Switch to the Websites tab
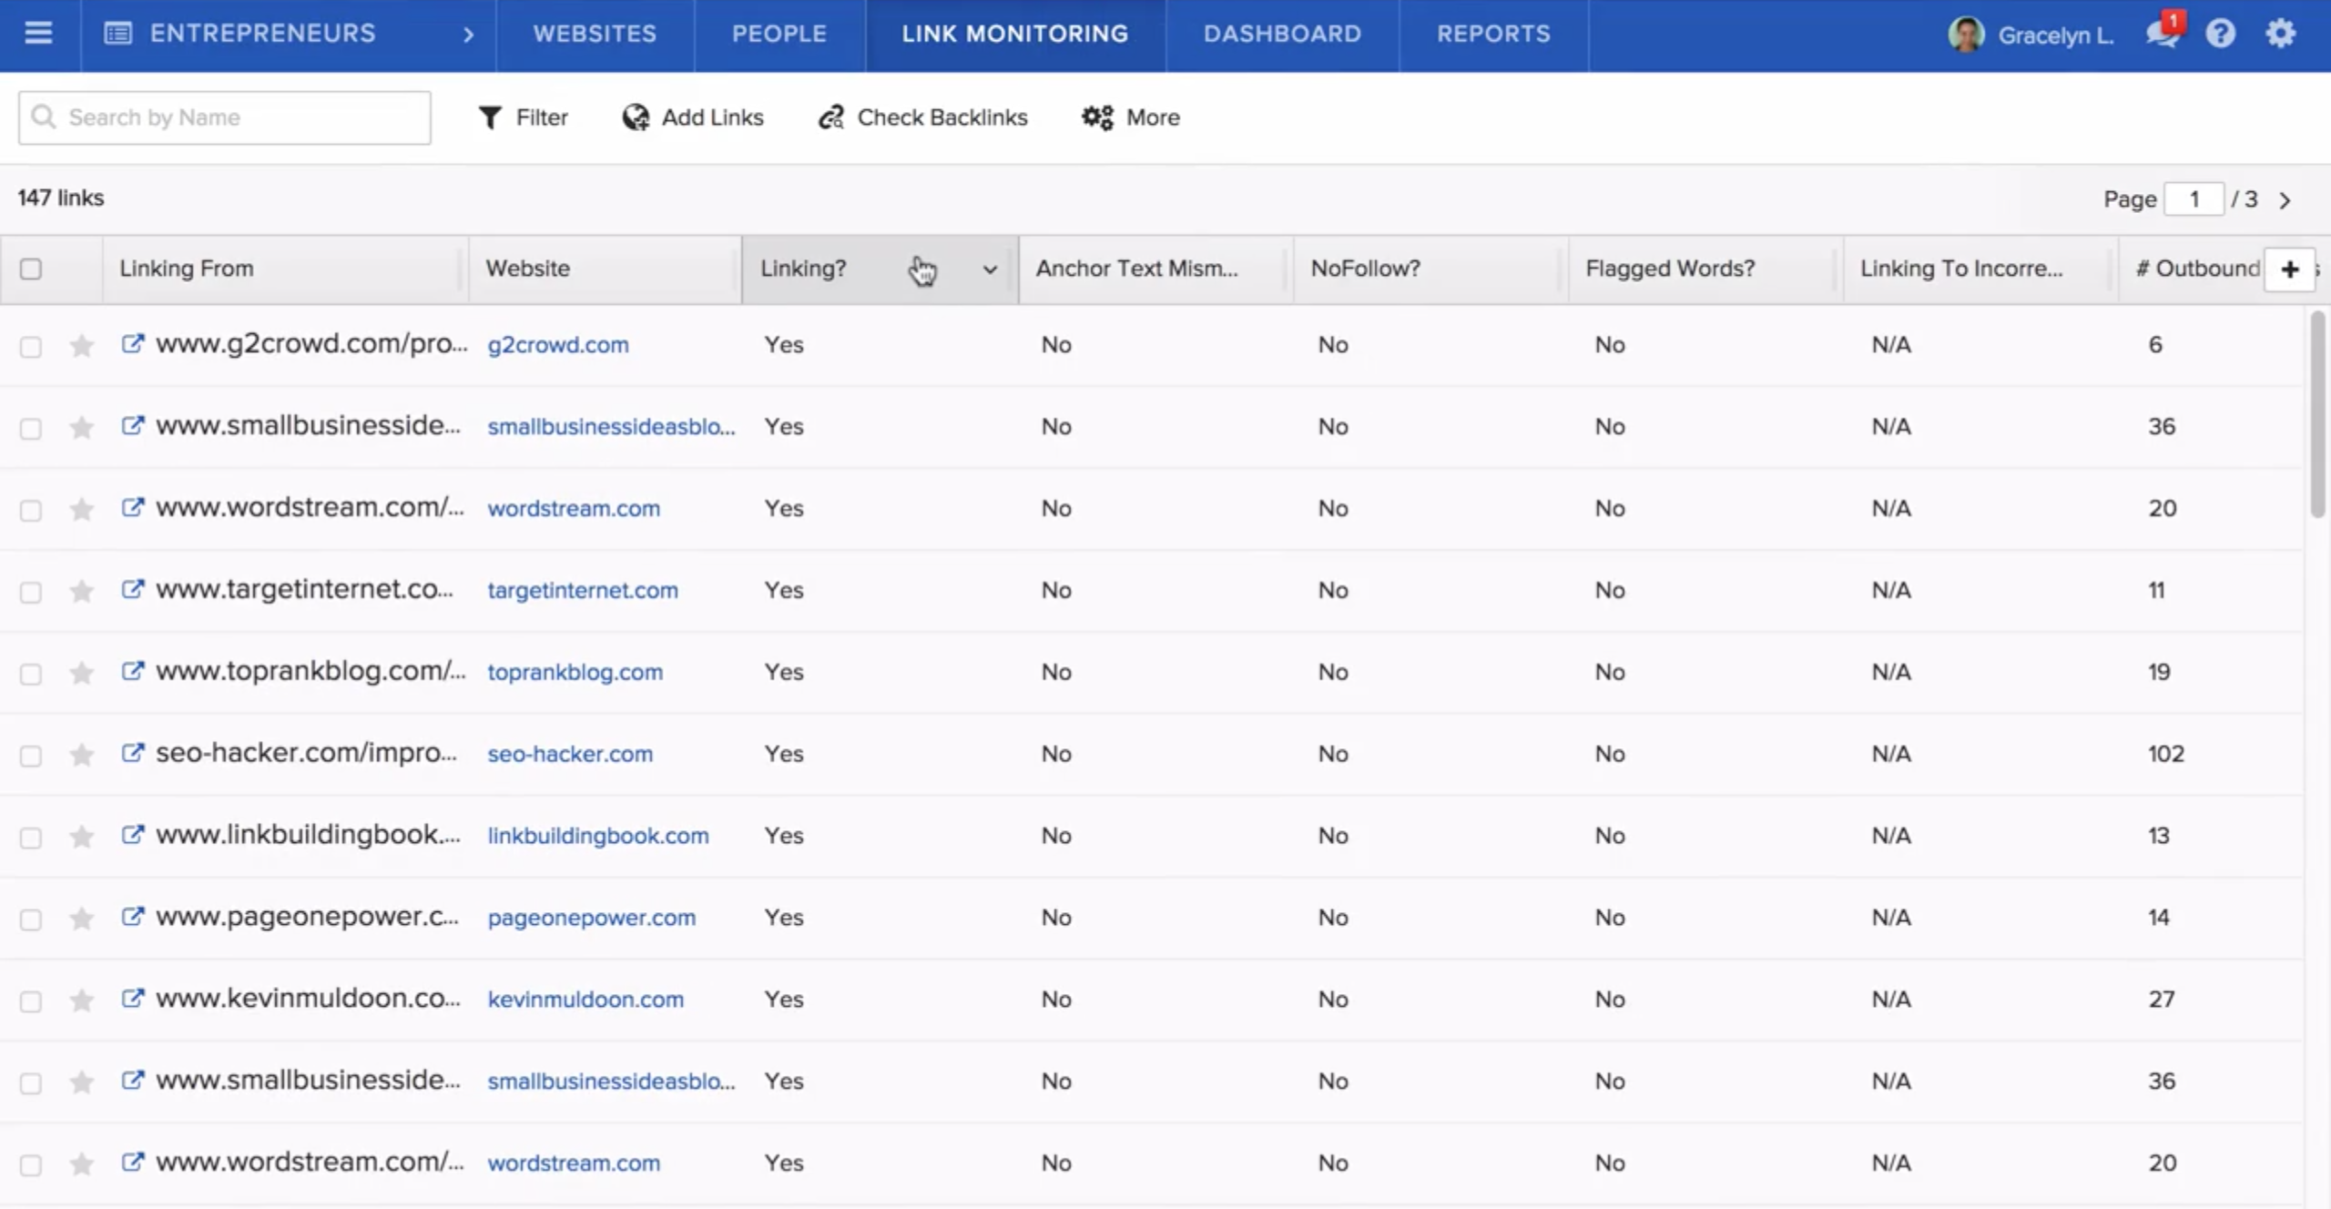 595,34
